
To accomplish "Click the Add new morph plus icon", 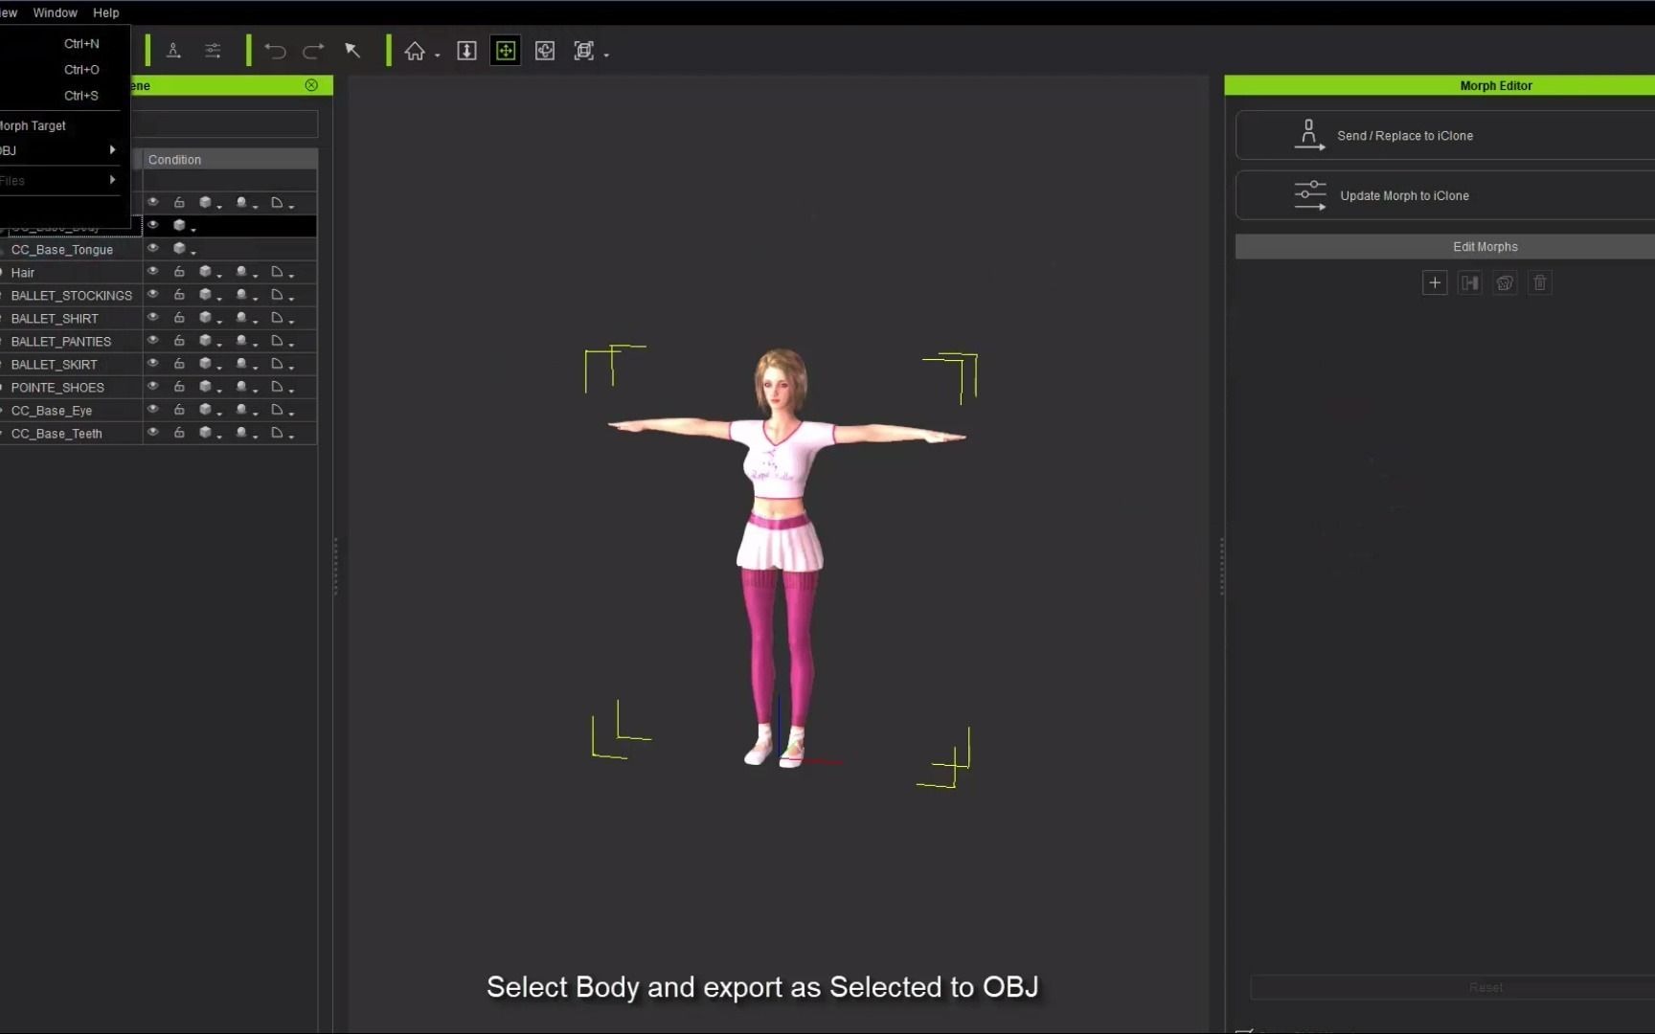I will 1435,282.
